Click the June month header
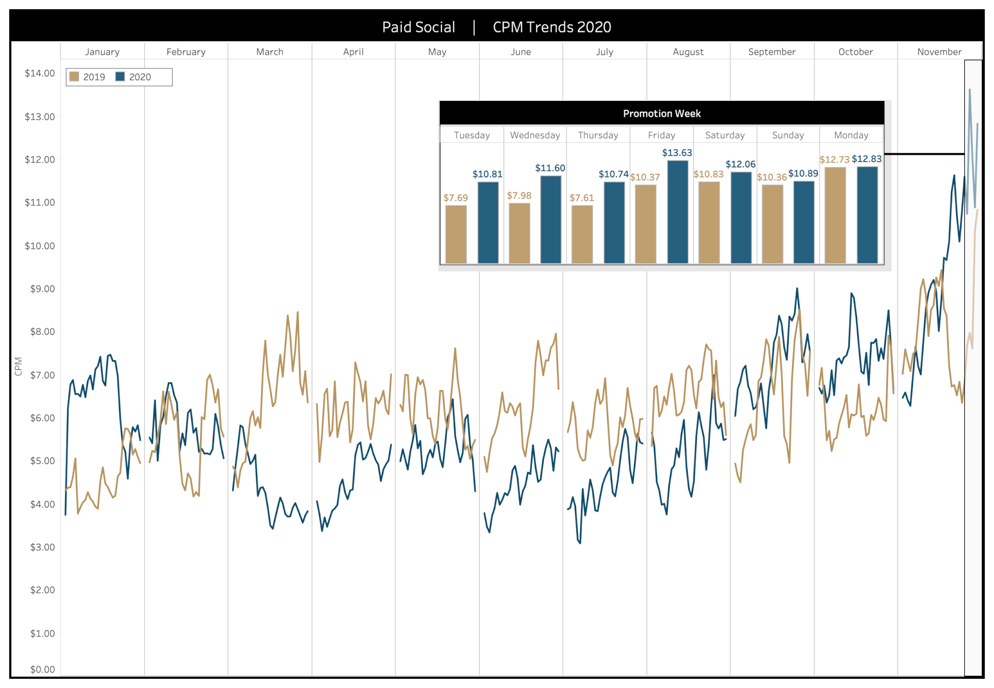This screenshot has width=994, height=688. 521,52
